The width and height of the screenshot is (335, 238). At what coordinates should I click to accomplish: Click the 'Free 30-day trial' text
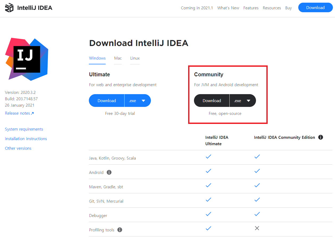[x=120, y=114]
